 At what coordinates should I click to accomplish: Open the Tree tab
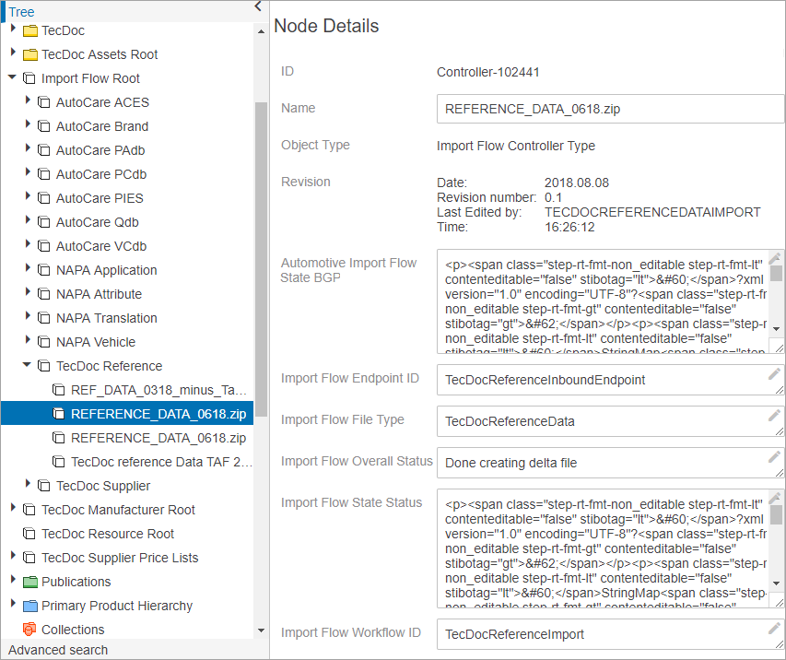pyautogui.click(x=21, y=12)
